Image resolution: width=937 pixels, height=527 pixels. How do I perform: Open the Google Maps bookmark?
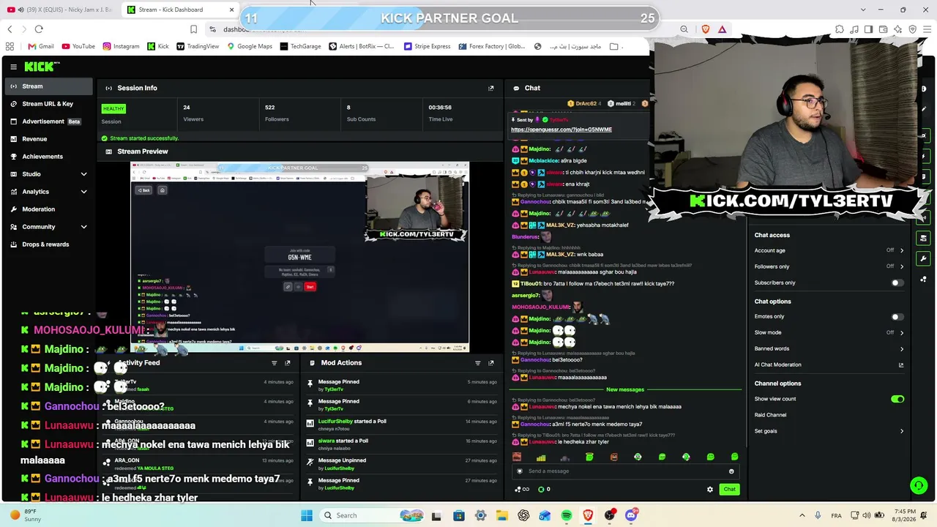point(250,46)
